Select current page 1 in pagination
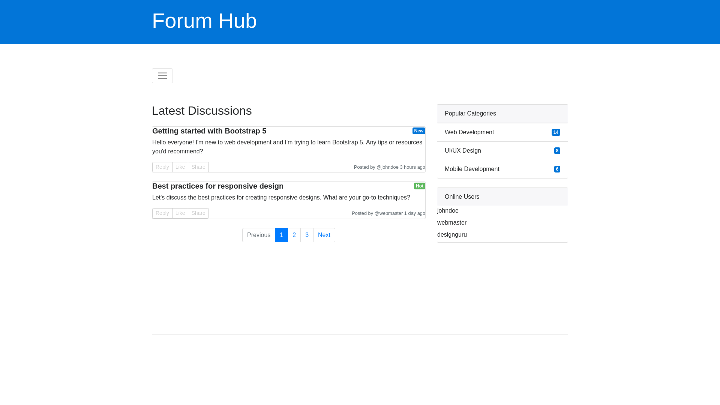720x405 pixels. click(x=281, y=235)
